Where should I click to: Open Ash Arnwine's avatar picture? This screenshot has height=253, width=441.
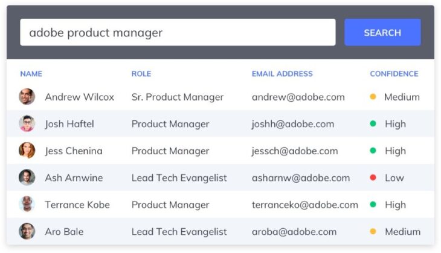pos(27,178)
